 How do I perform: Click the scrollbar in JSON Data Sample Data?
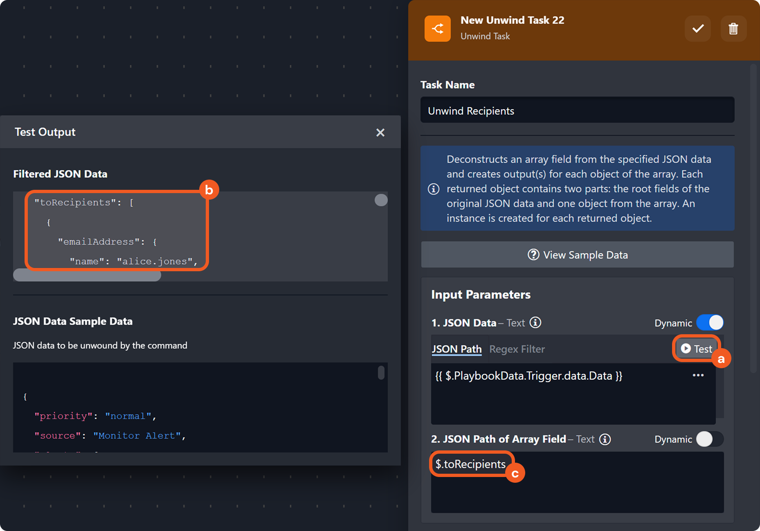coord(381,373)
